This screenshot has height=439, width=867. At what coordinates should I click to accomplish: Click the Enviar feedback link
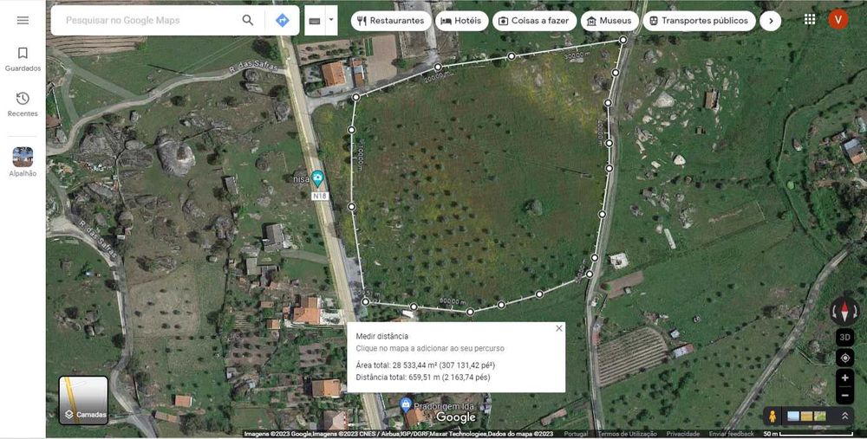732,434
